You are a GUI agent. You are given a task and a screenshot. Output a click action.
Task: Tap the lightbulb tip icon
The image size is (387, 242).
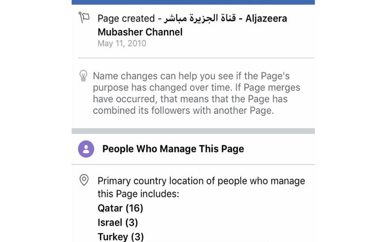(x=84, y=76)
